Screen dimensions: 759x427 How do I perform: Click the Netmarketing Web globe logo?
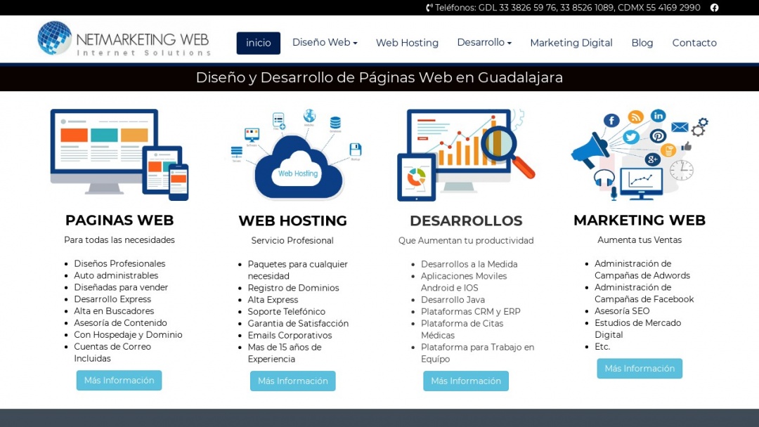coord(54,39)
